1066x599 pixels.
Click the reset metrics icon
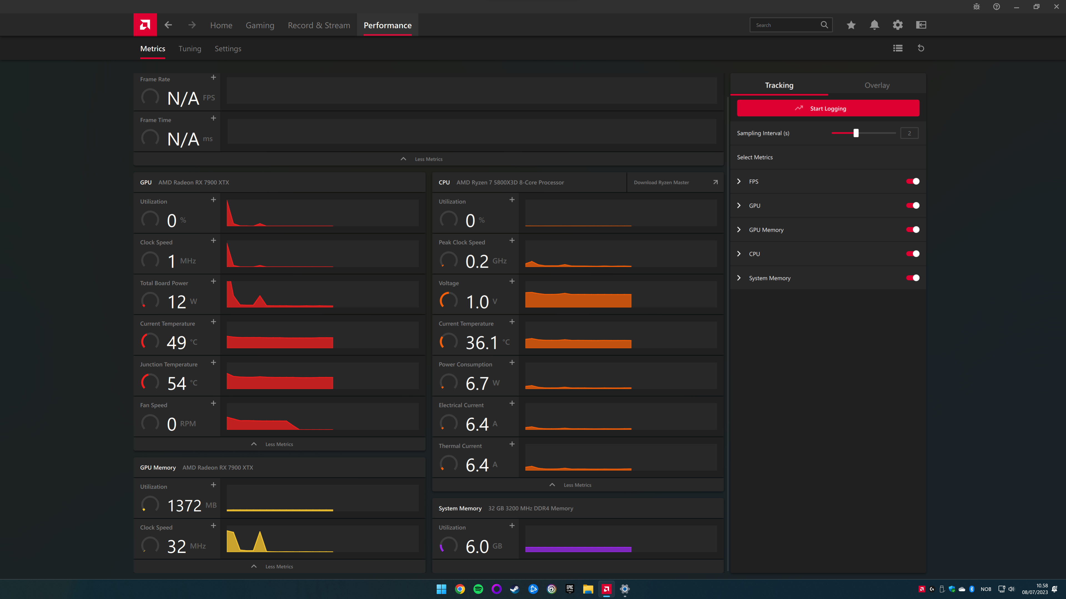pyautogui.click(x=921, y=48)
